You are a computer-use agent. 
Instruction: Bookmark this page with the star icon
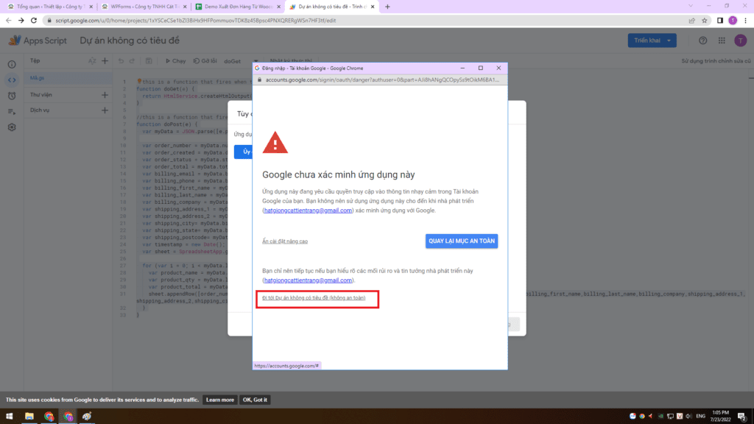(x=705, y=20)
